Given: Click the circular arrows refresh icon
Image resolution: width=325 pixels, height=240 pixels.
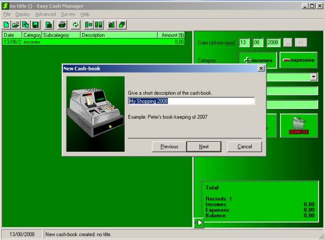Looking at the screenshot, I should 75,25.
